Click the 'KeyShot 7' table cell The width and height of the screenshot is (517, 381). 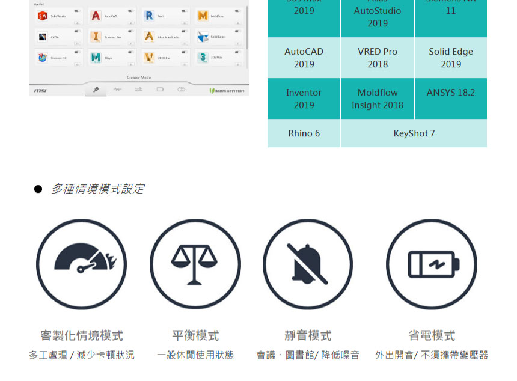[414, 133]
